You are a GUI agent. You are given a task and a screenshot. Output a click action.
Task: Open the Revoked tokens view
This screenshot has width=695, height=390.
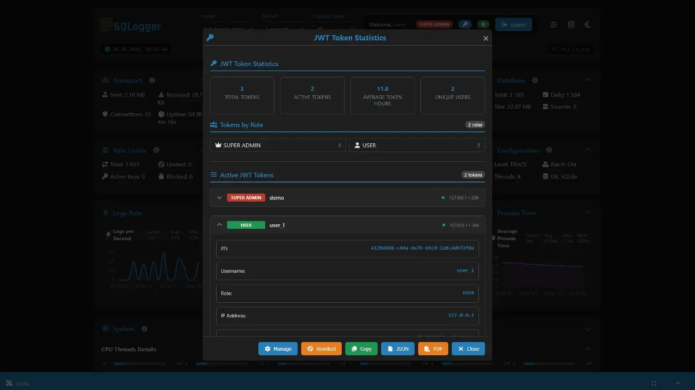321,349
